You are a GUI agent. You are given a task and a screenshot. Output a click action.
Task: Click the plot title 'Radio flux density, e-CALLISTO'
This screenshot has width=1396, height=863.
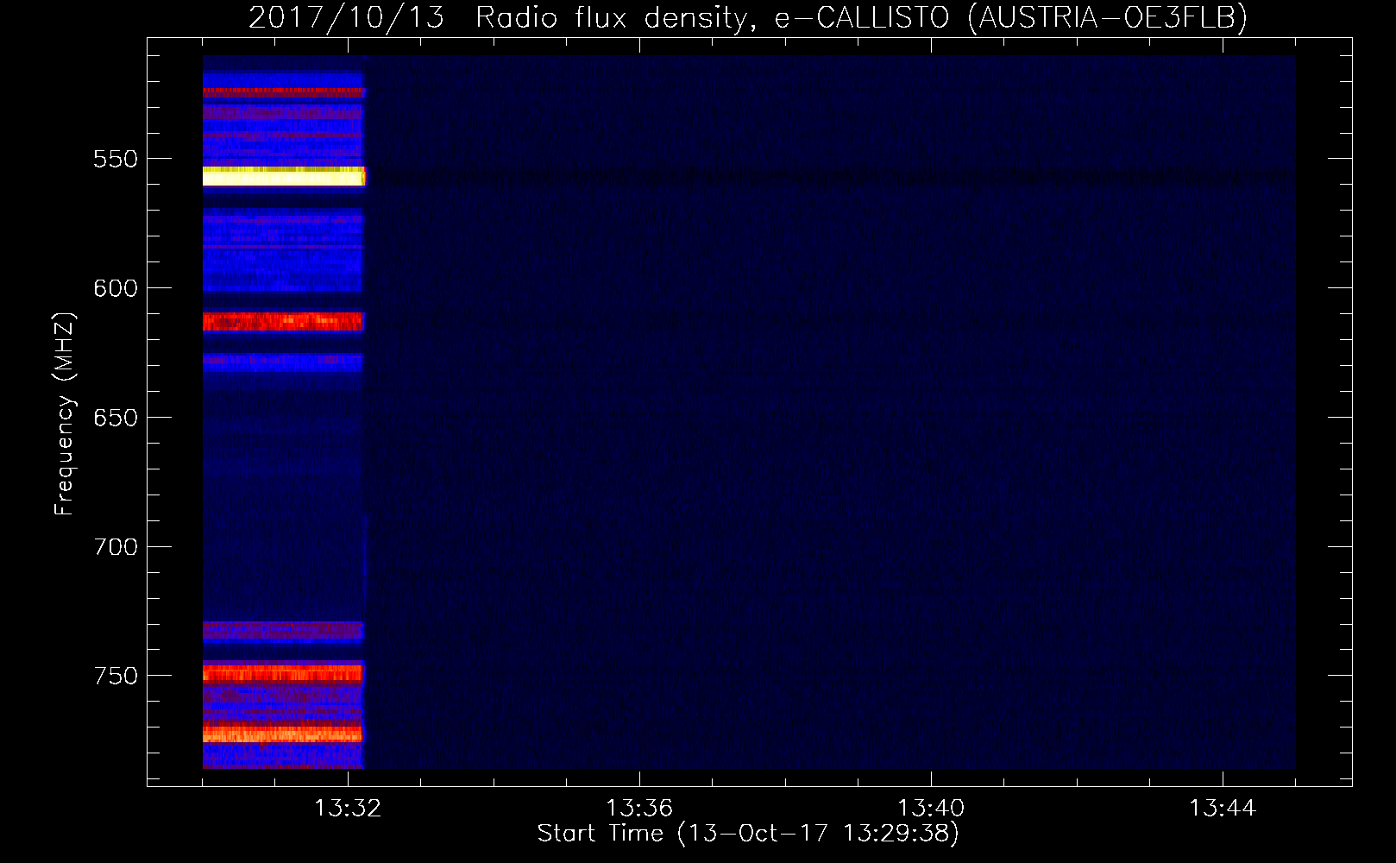click(712, 17)
